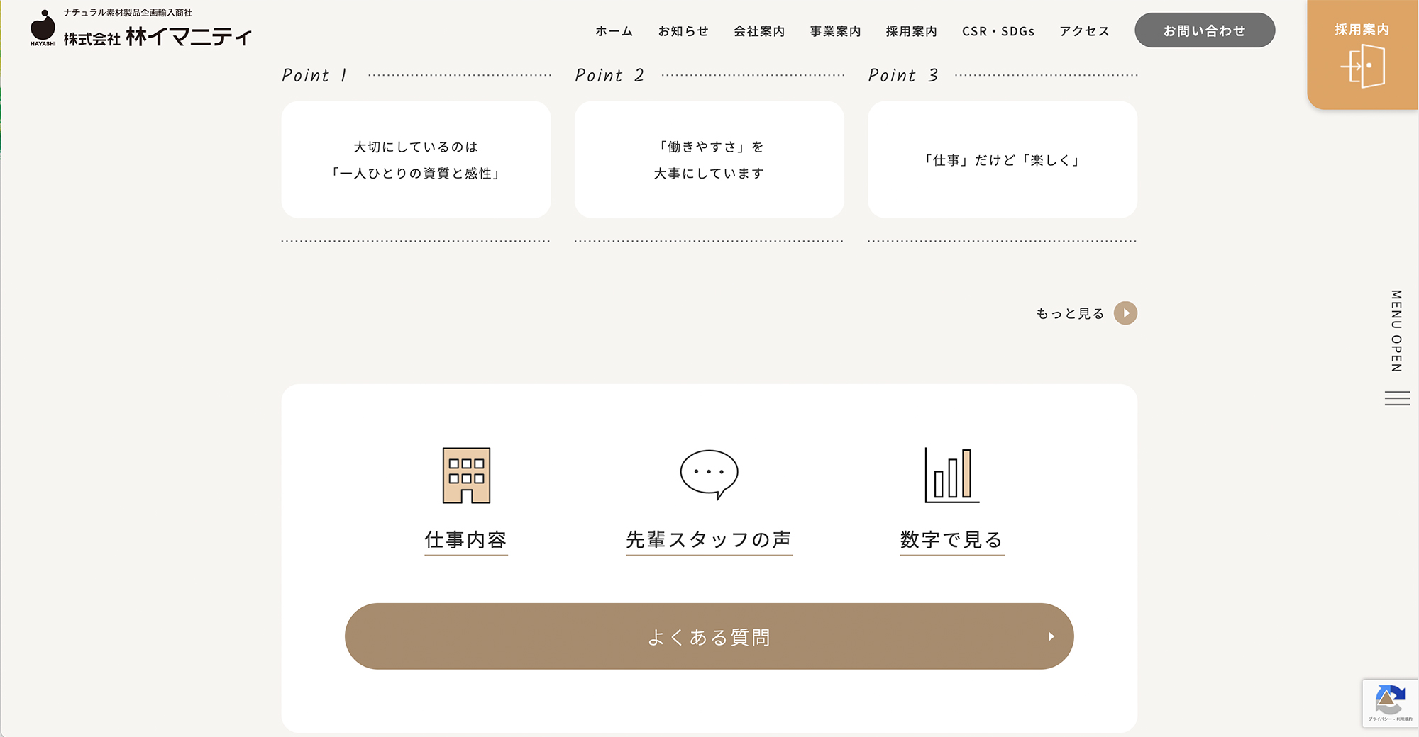The height and width of the screenshot is (737, 1419).
Task: Click the 株式会社 林イマニティ company name
Action: 158,37
